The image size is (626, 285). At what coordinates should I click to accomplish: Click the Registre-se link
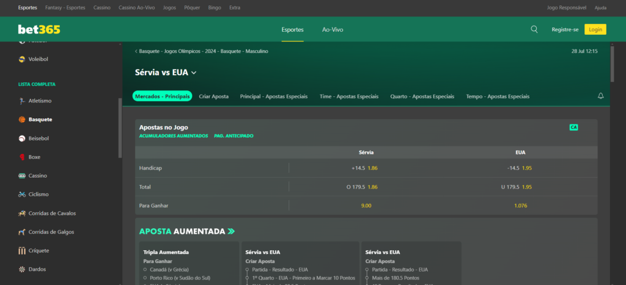pos(565,29)
